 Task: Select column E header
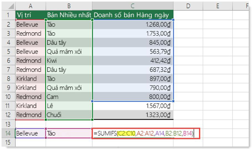[218, 6]
